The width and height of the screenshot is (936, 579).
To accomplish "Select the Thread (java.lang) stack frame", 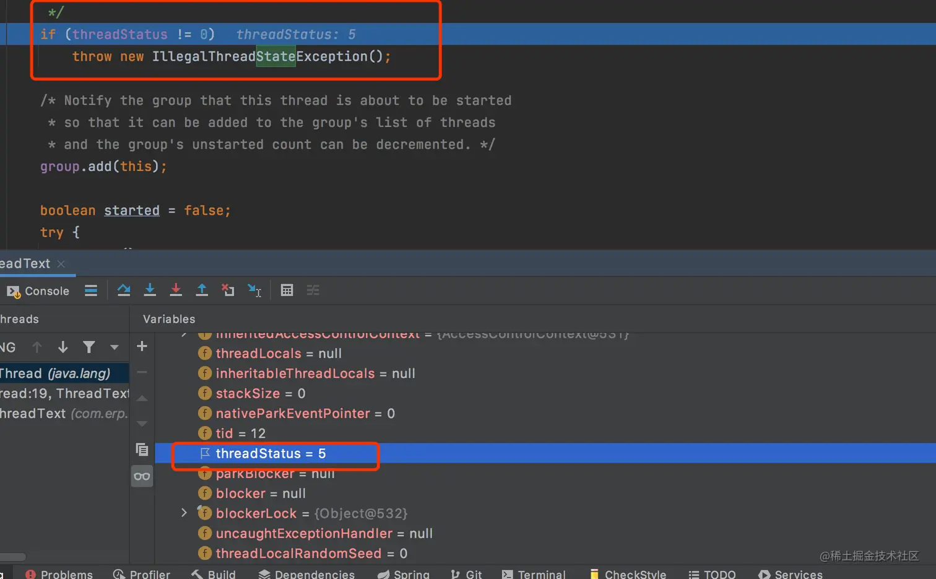I will tap(64, 373).
